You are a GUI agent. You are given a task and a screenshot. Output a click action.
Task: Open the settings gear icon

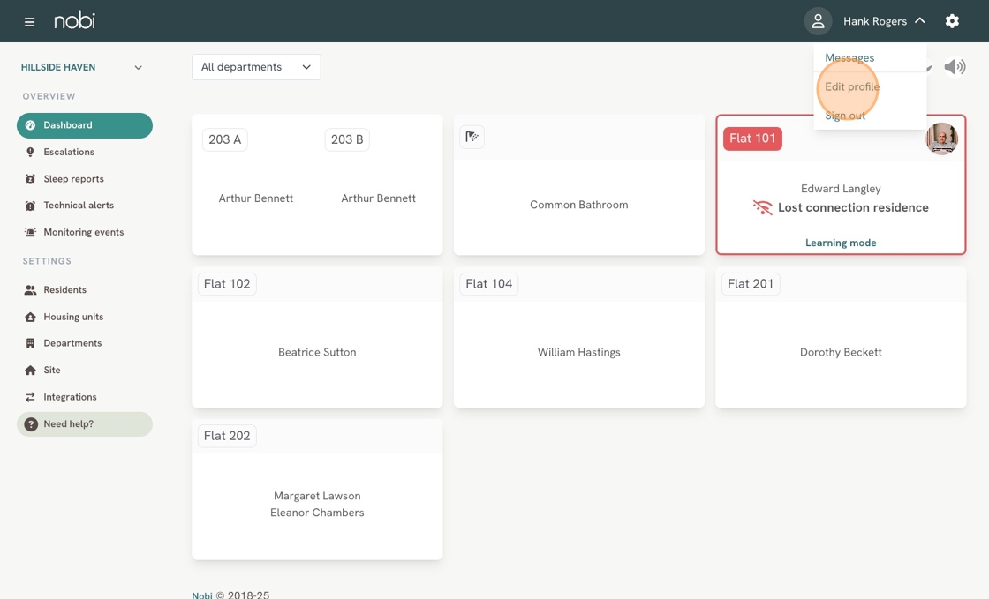952,21
